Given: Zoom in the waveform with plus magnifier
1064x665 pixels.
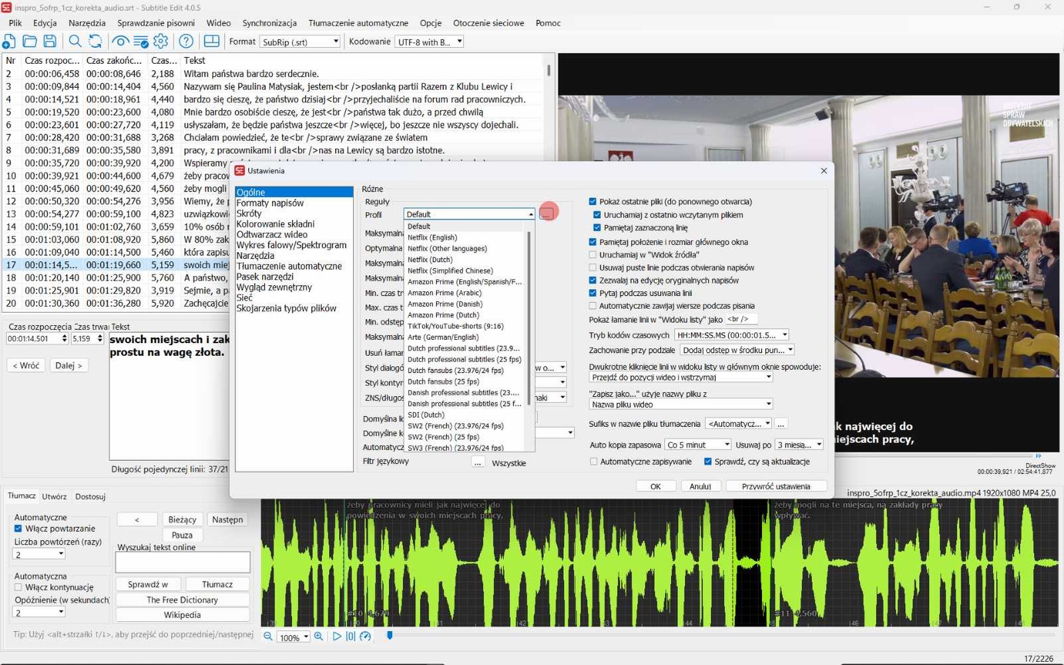Looking at the screenshot, I should pyautogui.click(x=319, y=636).
